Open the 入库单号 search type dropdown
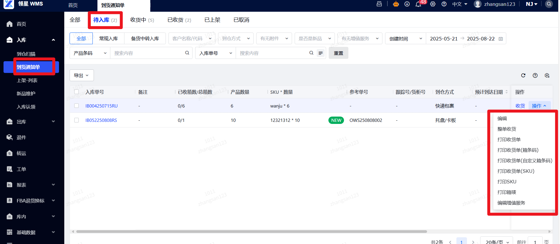 click(216, 53)
